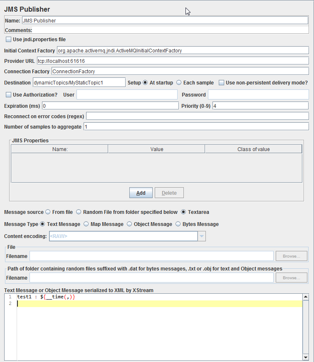Click Class of value column header

(253, 149)
